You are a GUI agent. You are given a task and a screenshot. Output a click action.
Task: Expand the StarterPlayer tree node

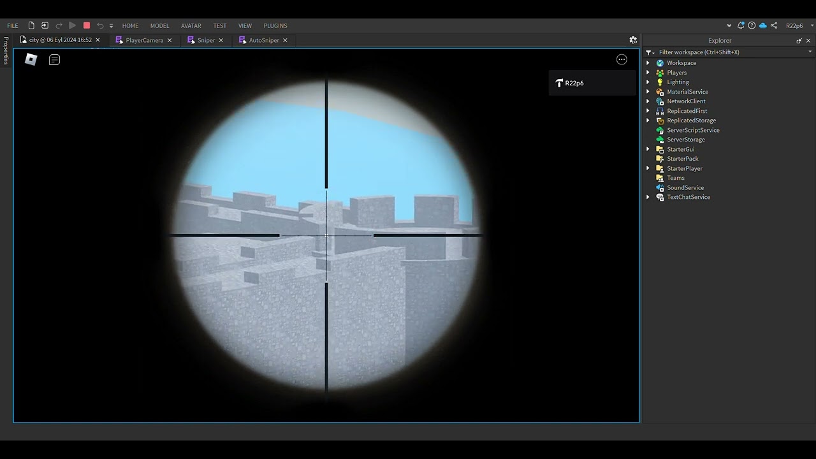[648, 168]
